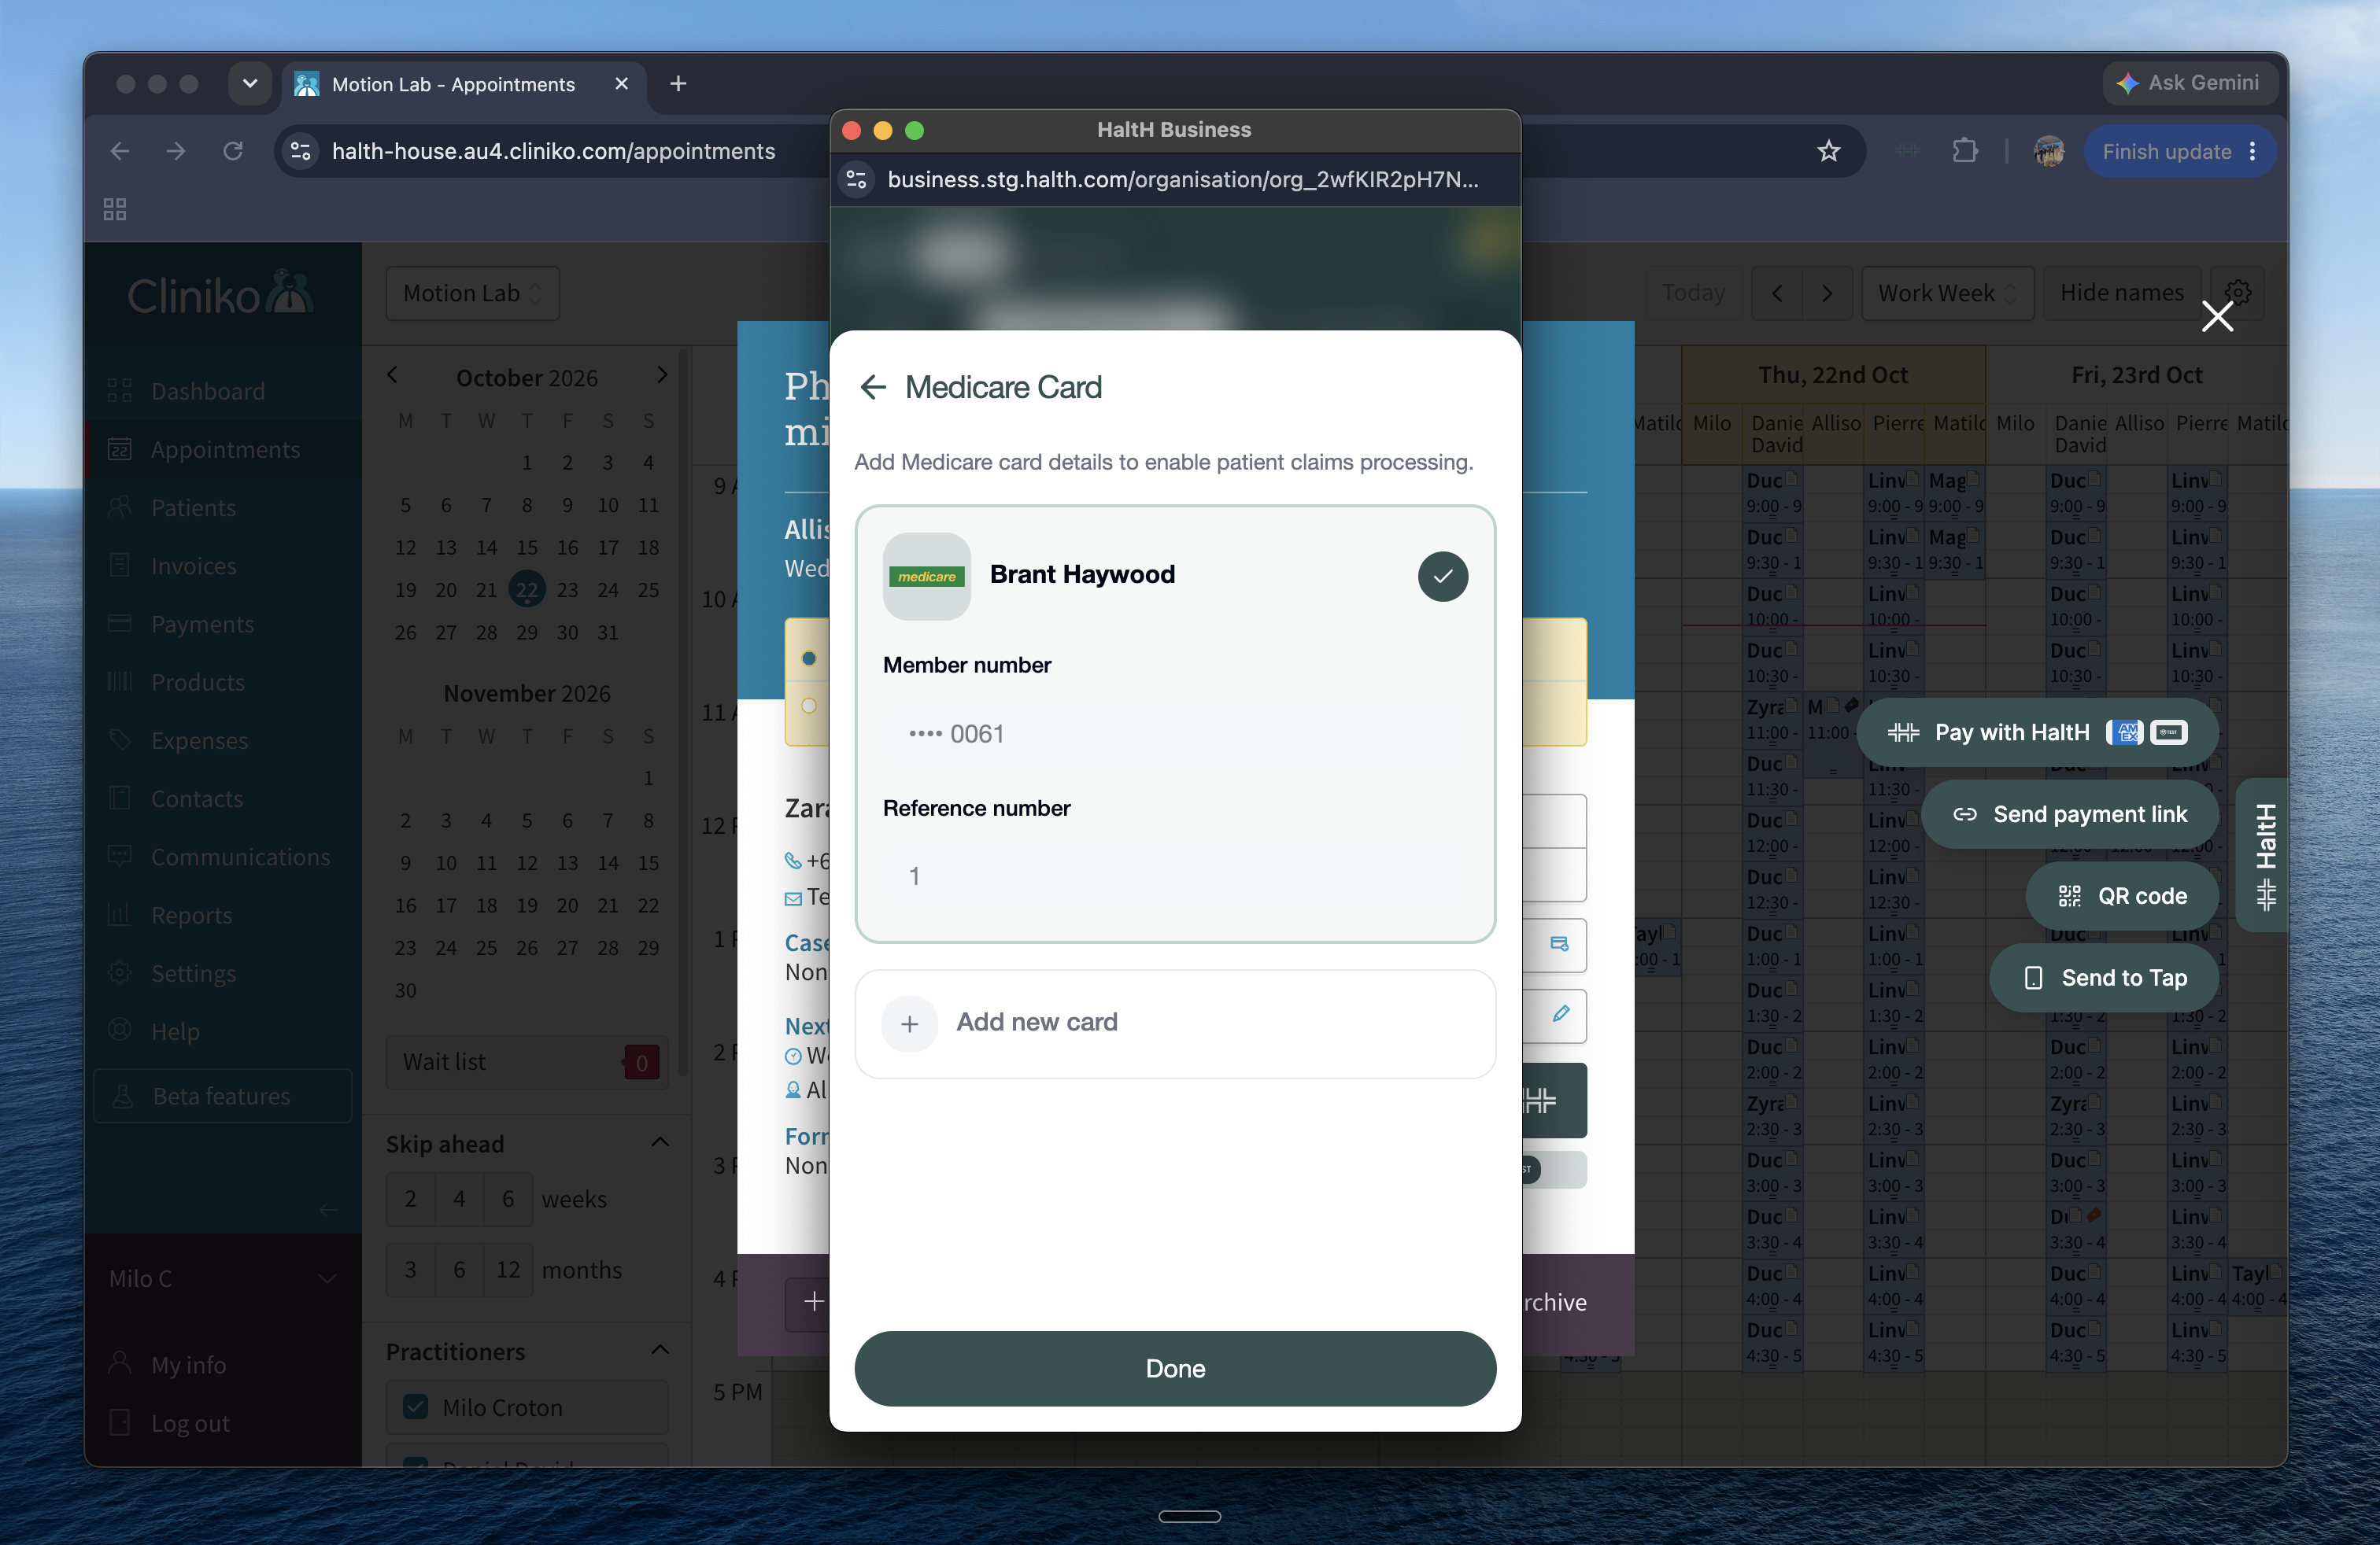Click the selected checkmark on Brant Haywood card
The height and width of the screenshot is (1545, 2380).
pyautogui.click(x=1442, y=577)
